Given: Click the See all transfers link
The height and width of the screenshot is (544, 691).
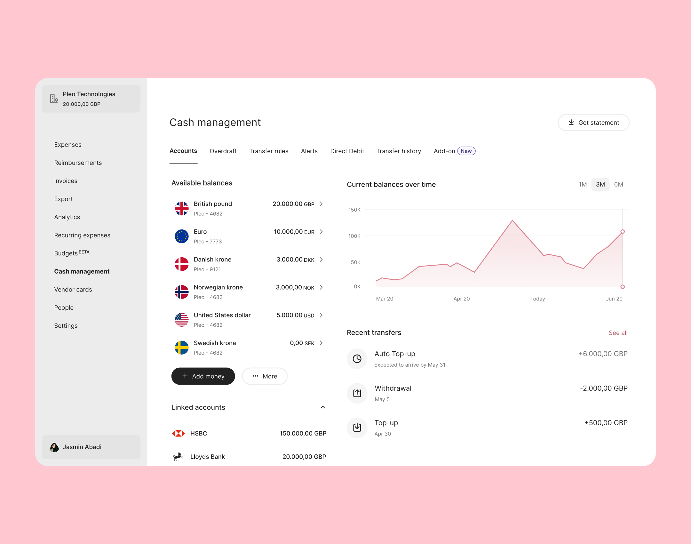Looking at the screenshot, I should pos(618,333).
